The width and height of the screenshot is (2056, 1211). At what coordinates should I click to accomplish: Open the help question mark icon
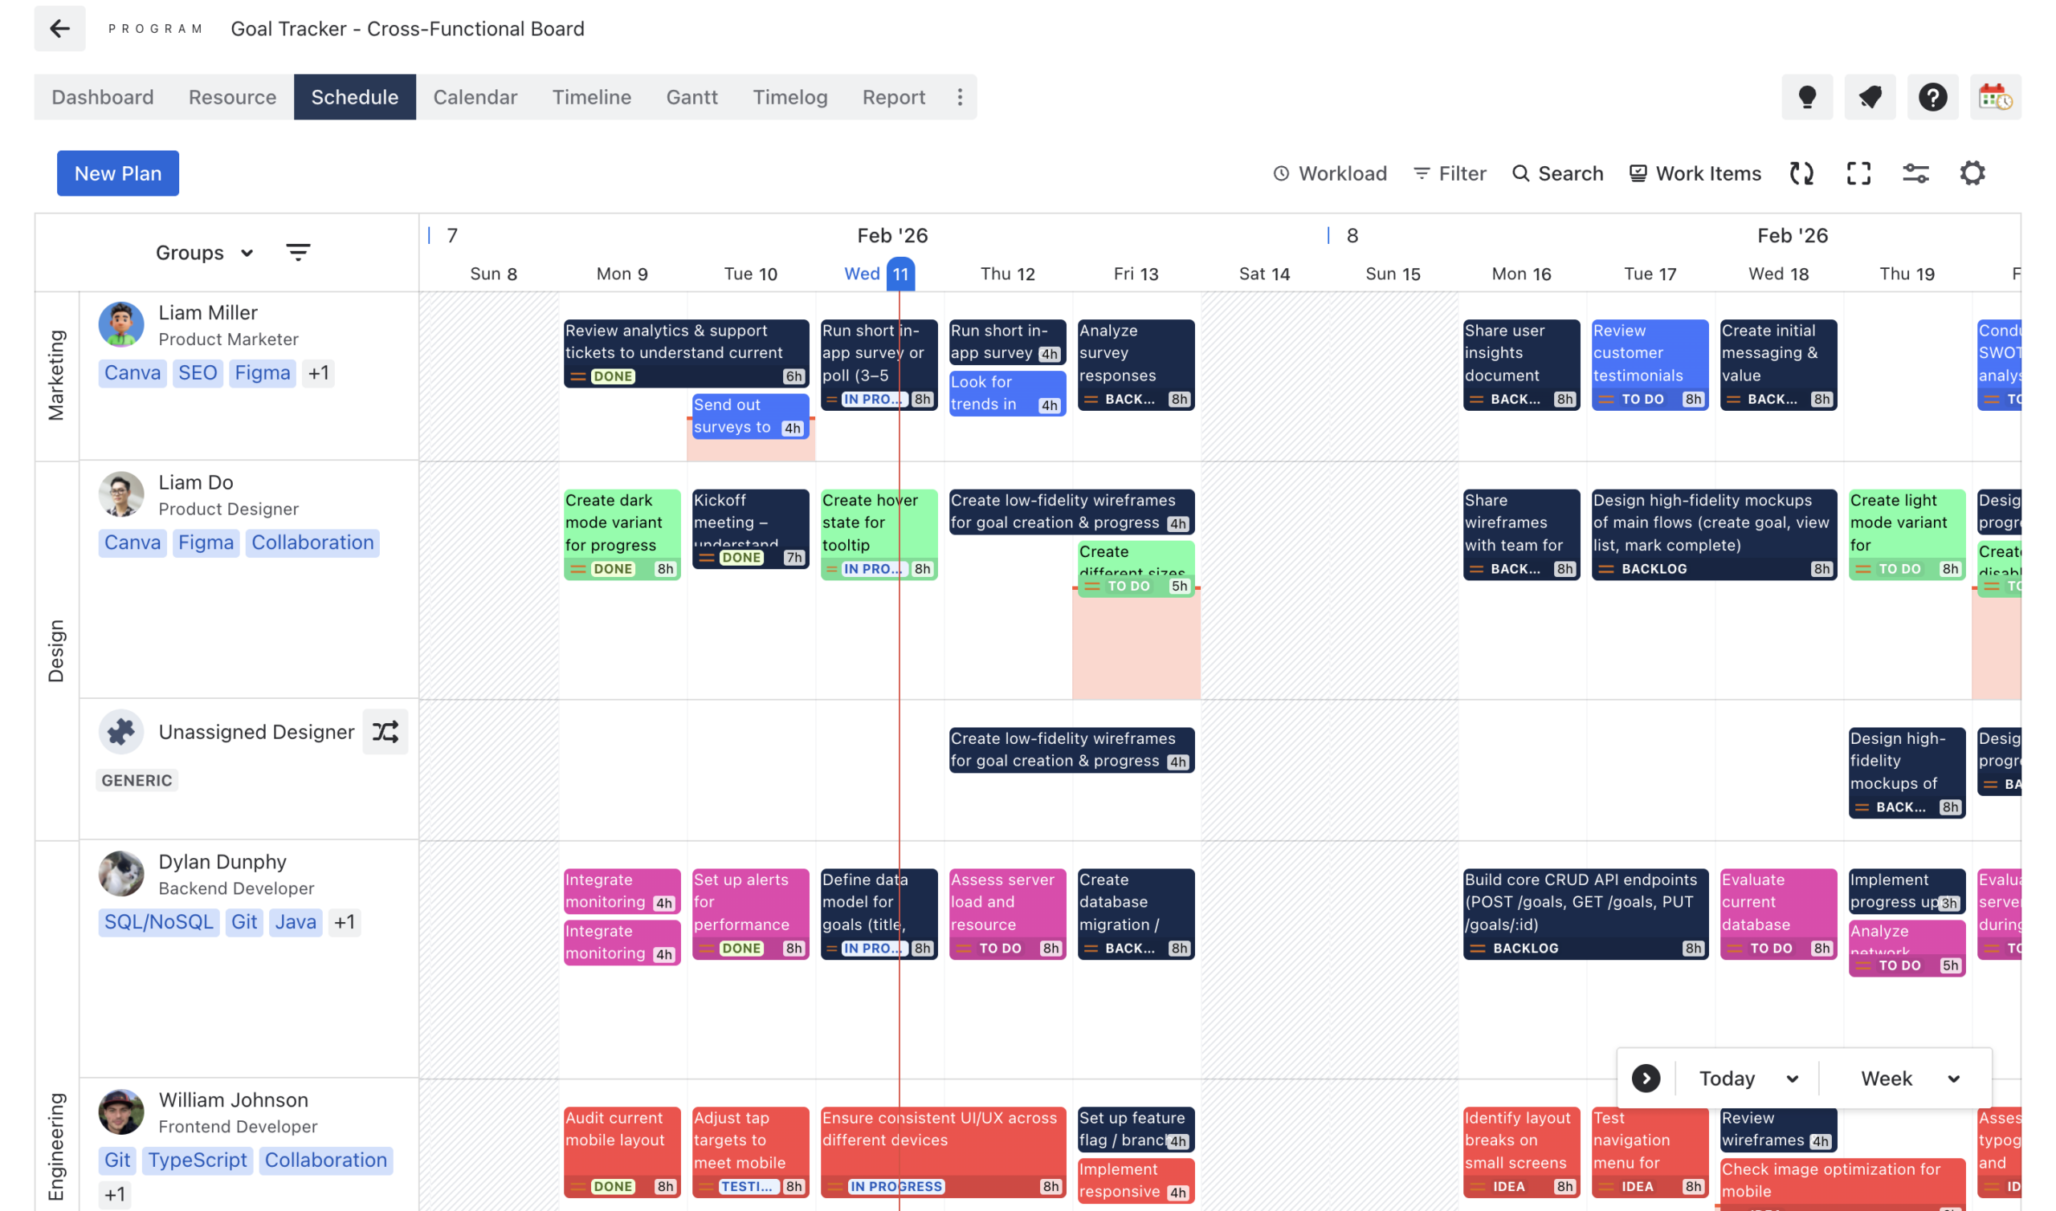point(1932,97)
